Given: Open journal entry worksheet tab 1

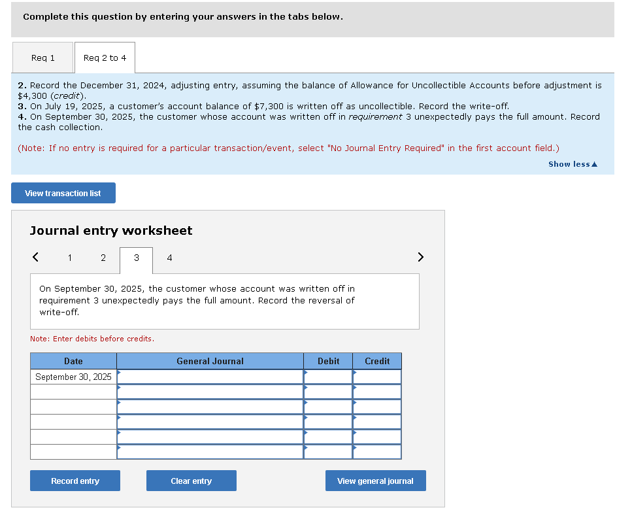Looking at the screenshot, I should tap(70, 258).
